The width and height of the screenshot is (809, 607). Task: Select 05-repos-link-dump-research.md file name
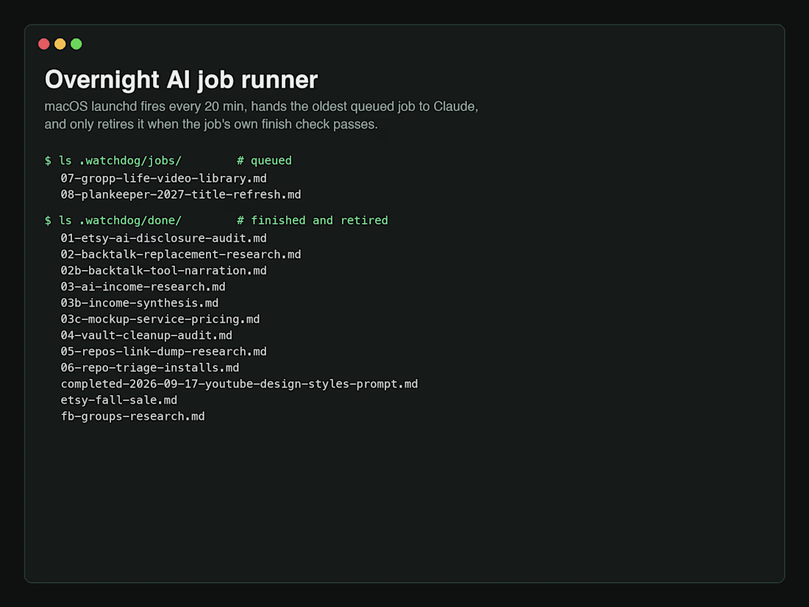tap(163, 352)
